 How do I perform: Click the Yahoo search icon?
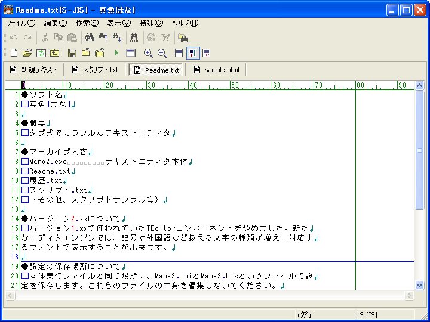coord(165,38)
